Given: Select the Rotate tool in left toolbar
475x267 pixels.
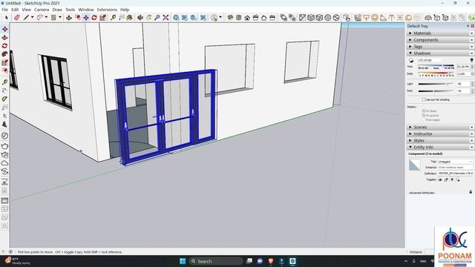Looking at the screenshot, I should coord(4,46).
